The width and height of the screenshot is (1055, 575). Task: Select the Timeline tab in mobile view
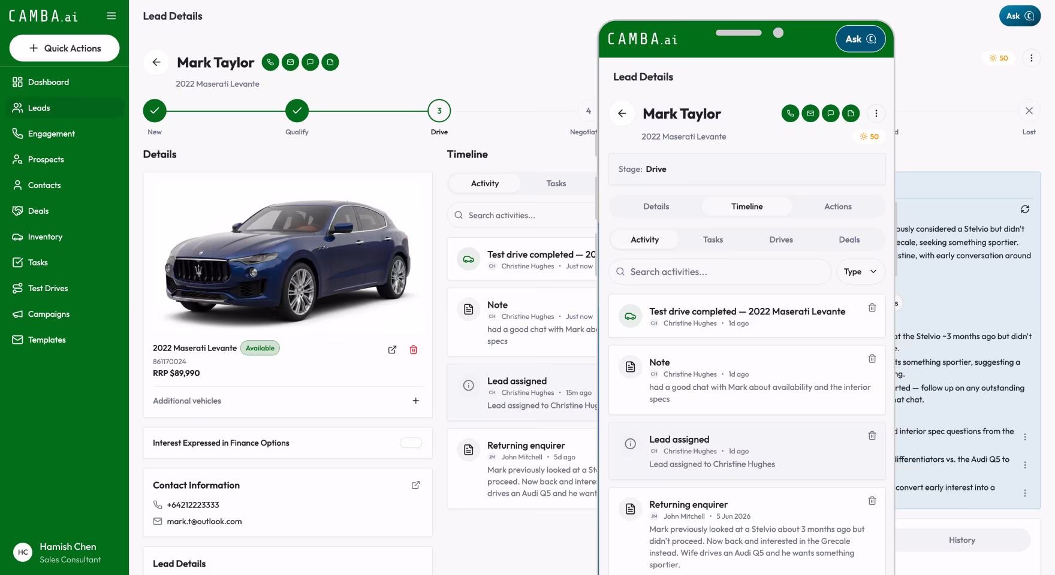coord(747,206)
